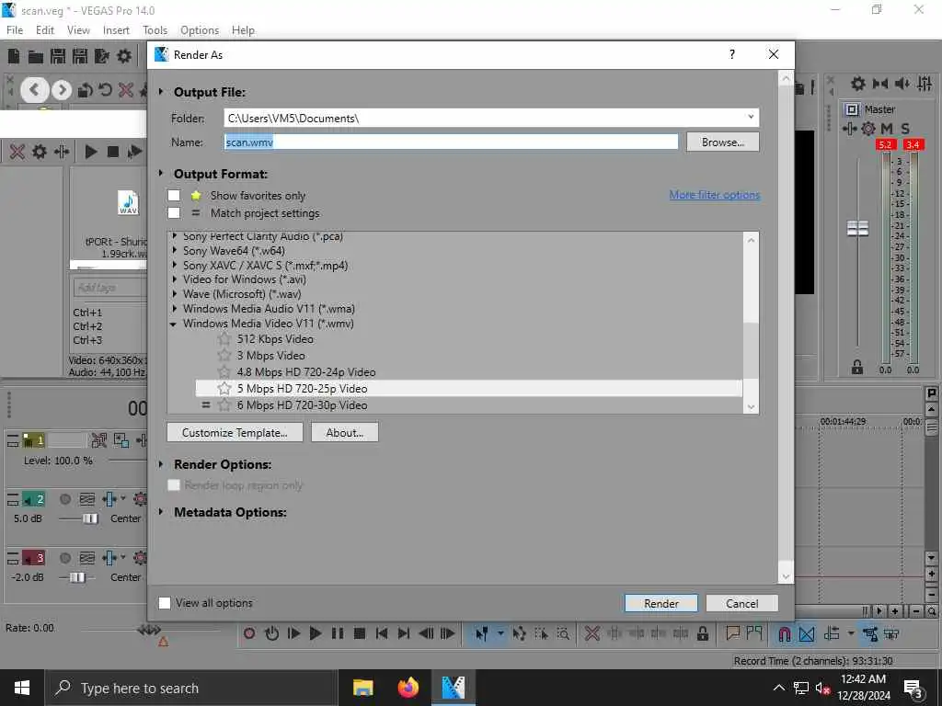Check the Show favorites only checkbox
942x706 pixels.
tap(174, 195)
